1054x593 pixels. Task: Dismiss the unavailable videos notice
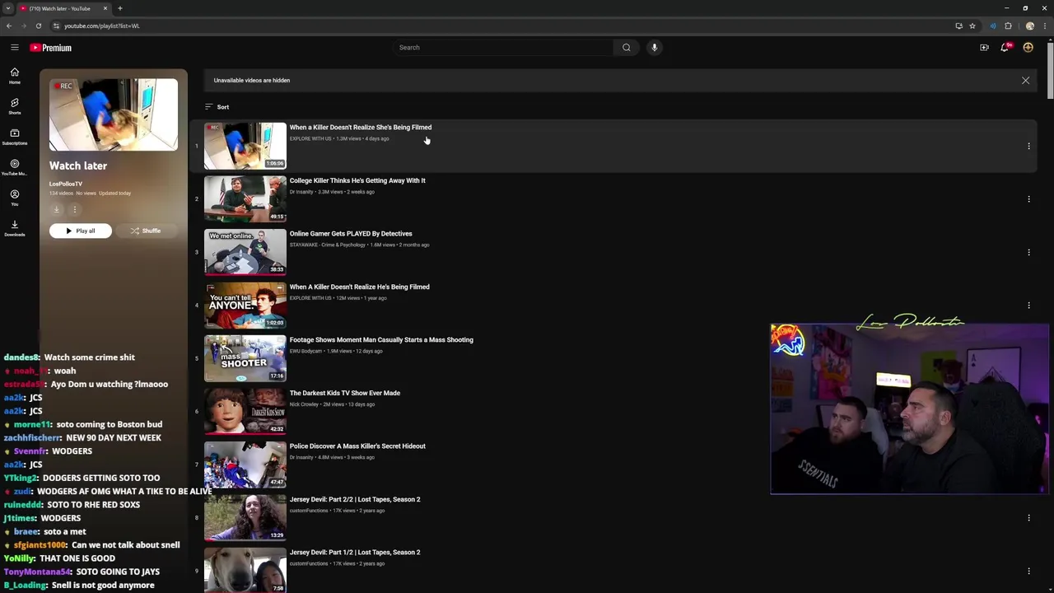point(1025,81)
